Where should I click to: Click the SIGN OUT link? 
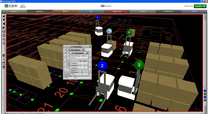(23, 7)
